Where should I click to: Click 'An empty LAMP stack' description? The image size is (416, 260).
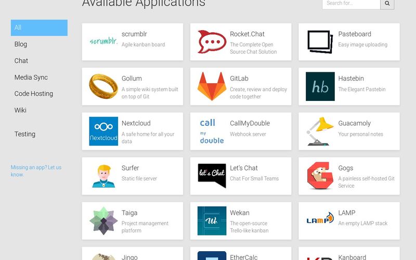[x=362, y=224]
